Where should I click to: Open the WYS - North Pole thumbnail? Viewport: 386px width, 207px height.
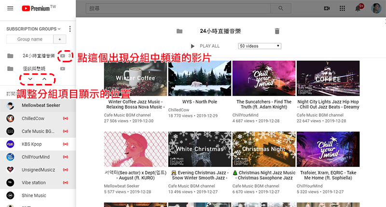[x=199, y=79]
